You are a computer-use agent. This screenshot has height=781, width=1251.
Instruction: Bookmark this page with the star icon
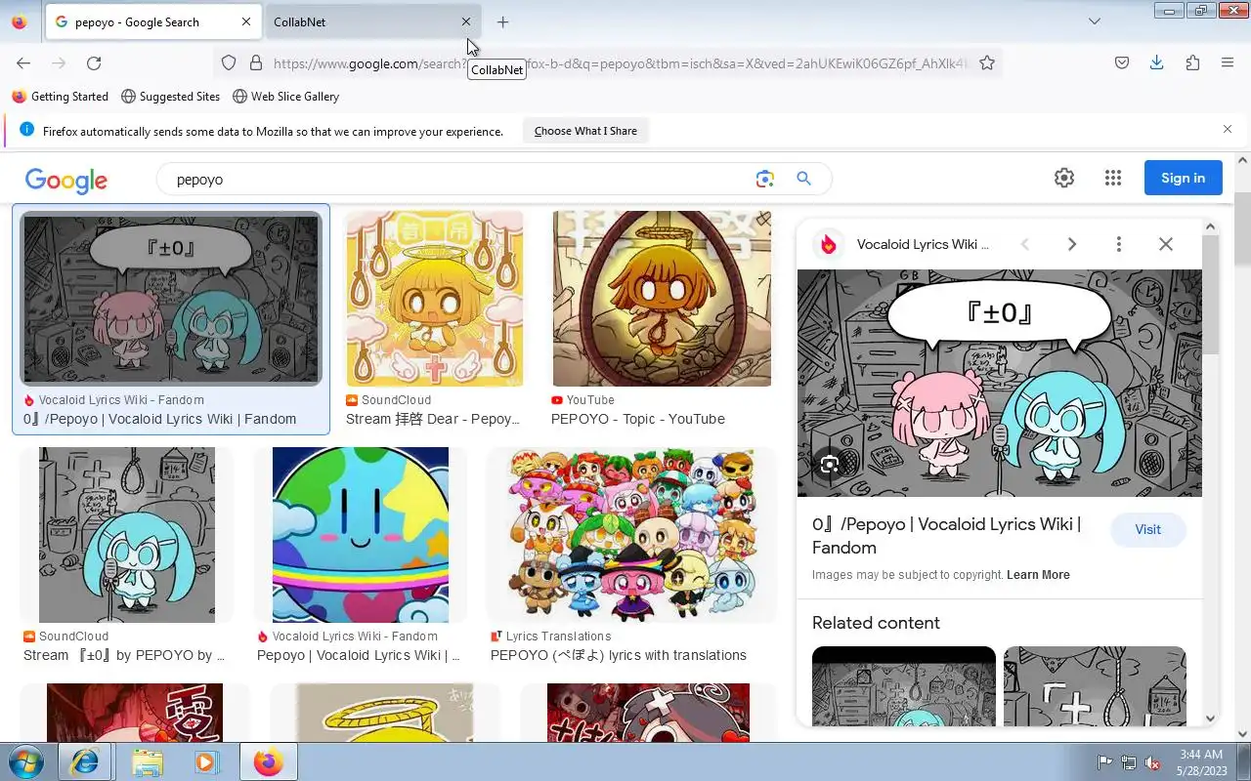987,63
